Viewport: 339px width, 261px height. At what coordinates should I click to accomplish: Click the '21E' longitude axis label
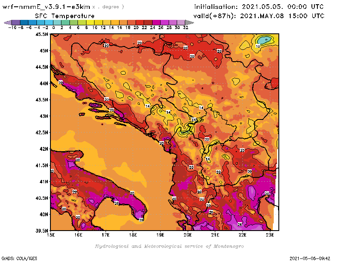pos(215,235)
